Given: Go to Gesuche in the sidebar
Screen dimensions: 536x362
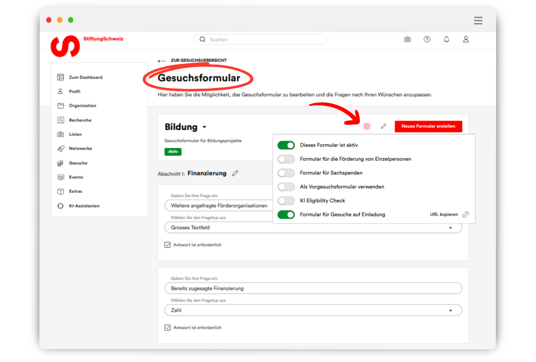Looking at the screenshot, I should point(78,163).
